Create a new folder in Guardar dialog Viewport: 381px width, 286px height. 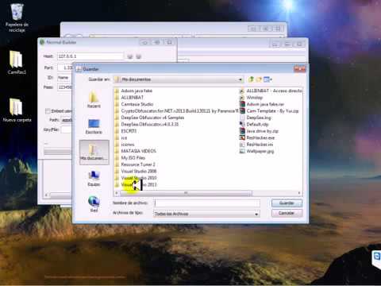[x=259, y=79]
